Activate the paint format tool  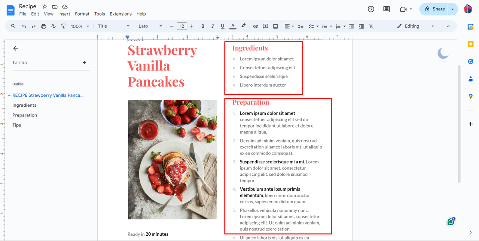(x=63, y=26)
